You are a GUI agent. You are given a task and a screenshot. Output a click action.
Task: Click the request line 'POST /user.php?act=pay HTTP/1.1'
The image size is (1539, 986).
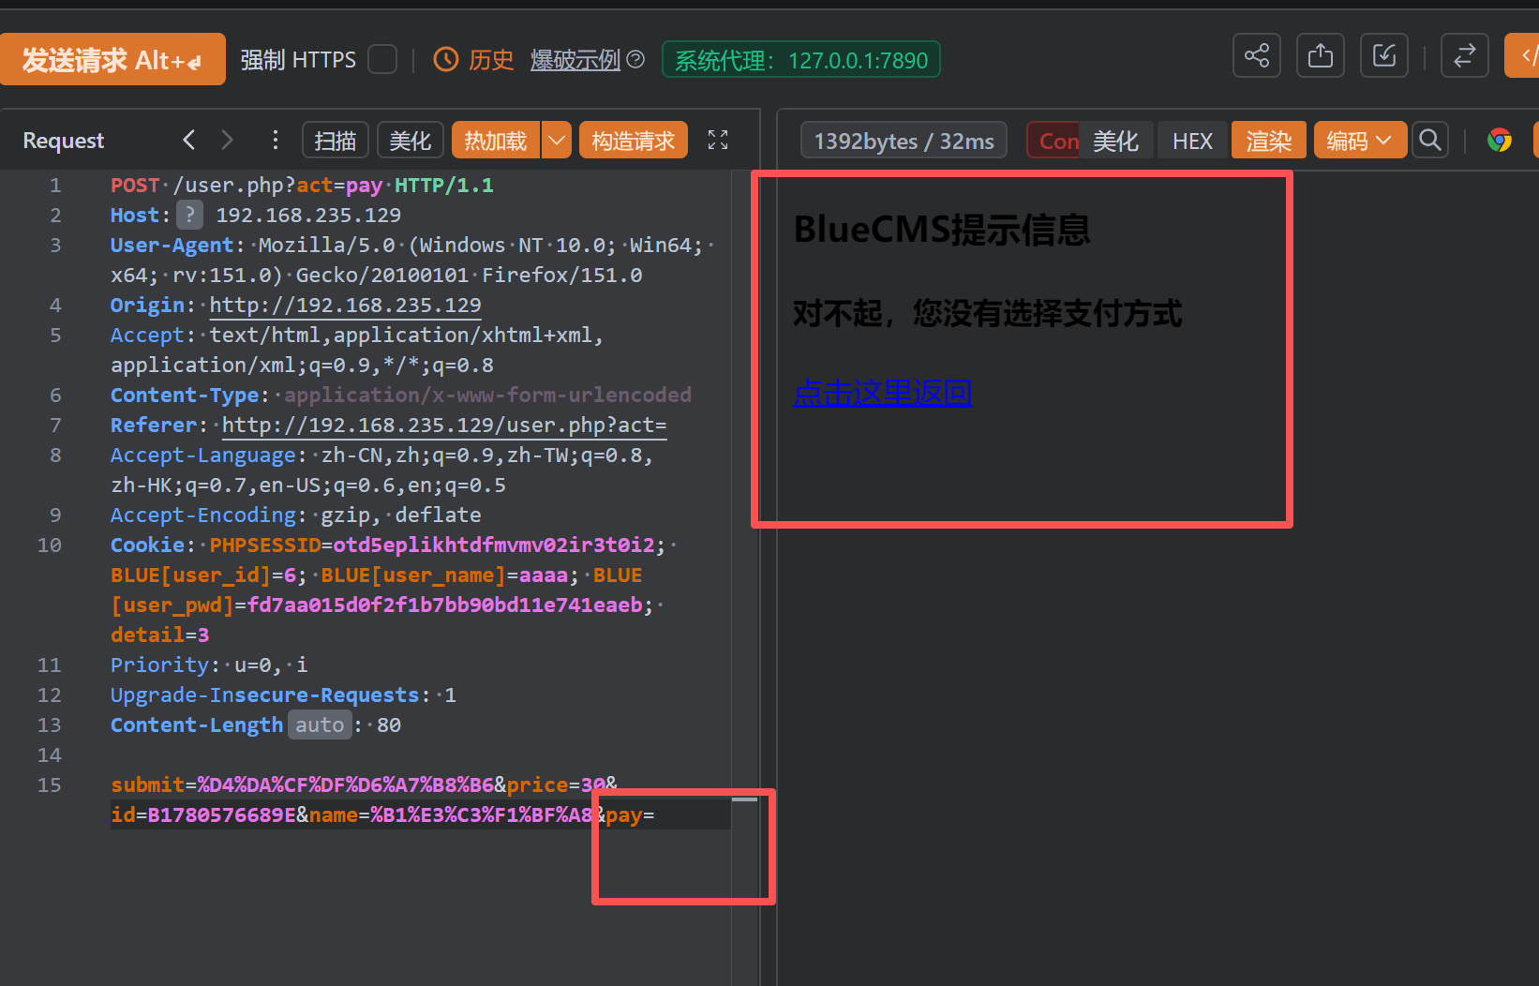(302, 186)
